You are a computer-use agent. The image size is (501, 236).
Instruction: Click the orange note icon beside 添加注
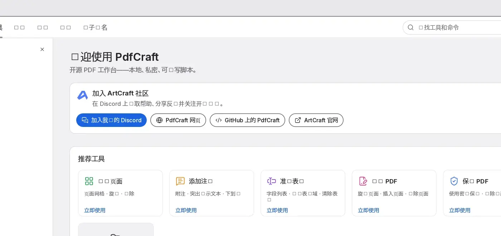(180, 181)
